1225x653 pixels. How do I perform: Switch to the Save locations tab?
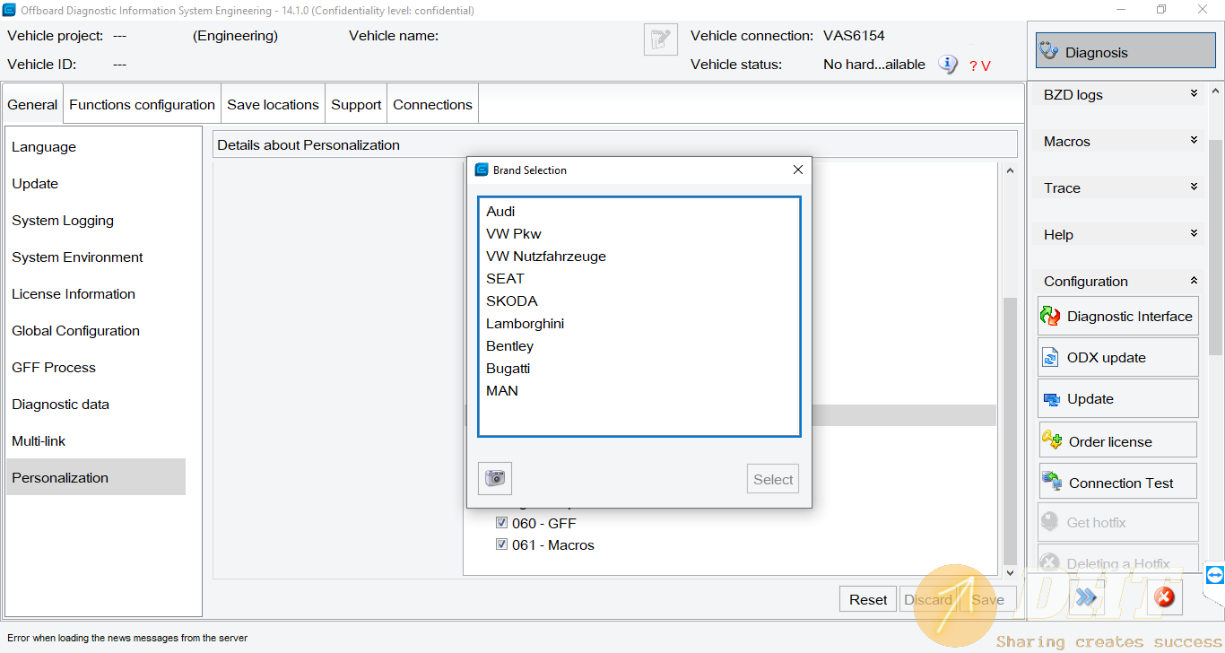tap(273, 105)
